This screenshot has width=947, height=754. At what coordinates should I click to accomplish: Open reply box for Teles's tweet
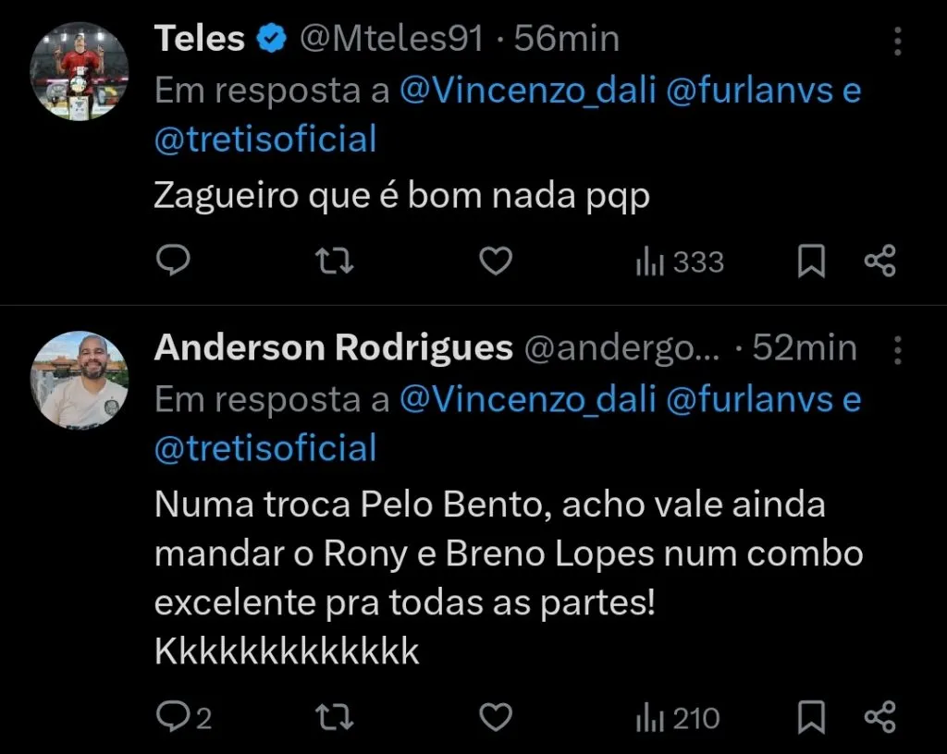[174, 261]
